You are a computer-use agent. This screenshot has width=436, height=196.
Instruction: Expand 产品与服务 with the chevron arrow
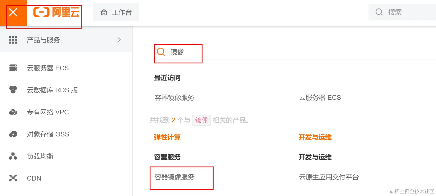coord(119,40)
